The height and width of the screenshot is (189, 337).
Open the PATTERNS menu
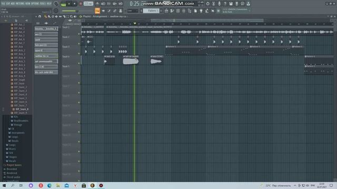coord(20,4)
